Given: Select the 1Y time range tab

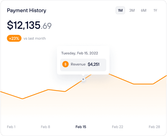Looking at the screenshot, I should (155, 10).
